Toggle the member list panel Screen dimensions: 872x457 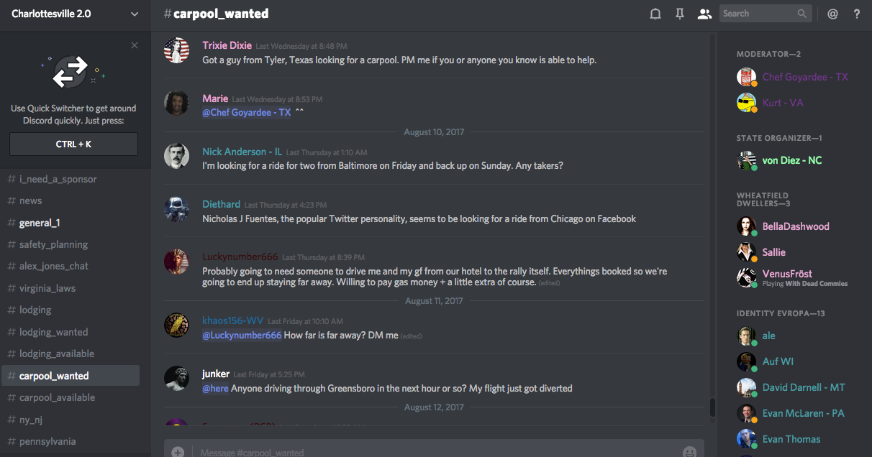(x=704, y=14)
